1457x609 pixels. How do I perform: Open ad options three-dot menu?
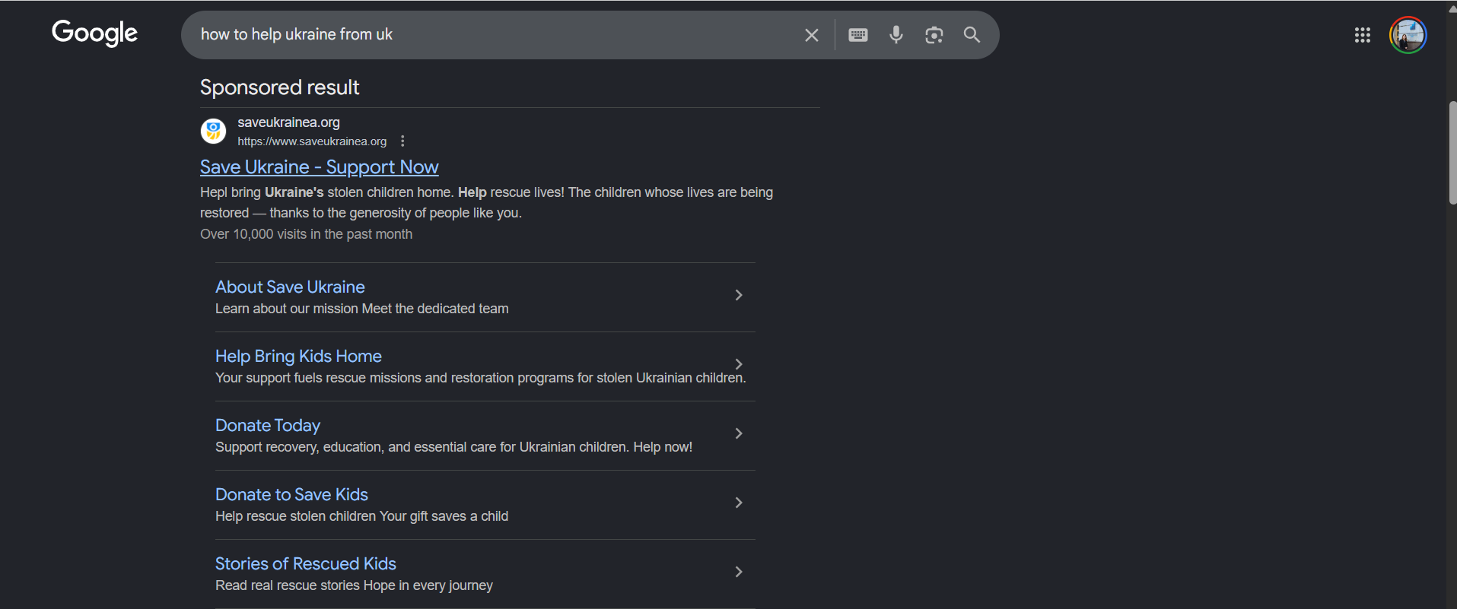pos(402,141)
